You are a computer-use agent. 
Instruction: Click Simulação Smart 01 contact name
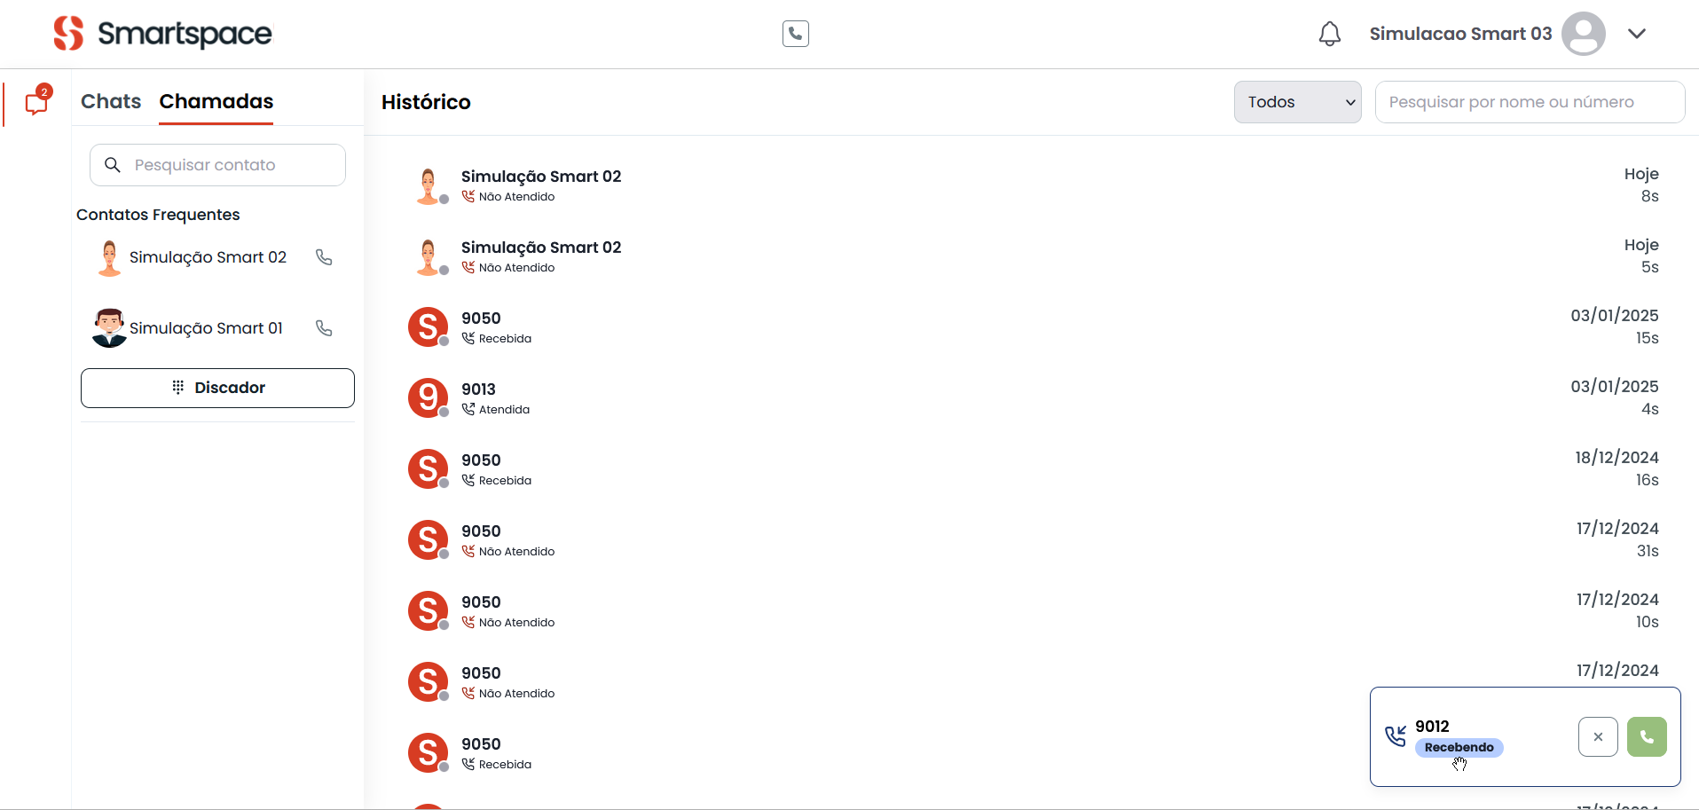tap(206, 328)
